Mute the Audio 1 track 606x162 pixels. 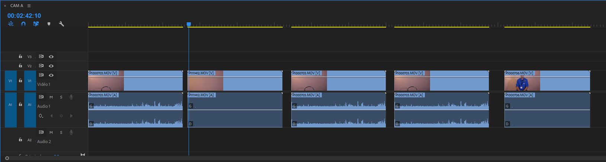pyautogui.click(x=51, y=97)
